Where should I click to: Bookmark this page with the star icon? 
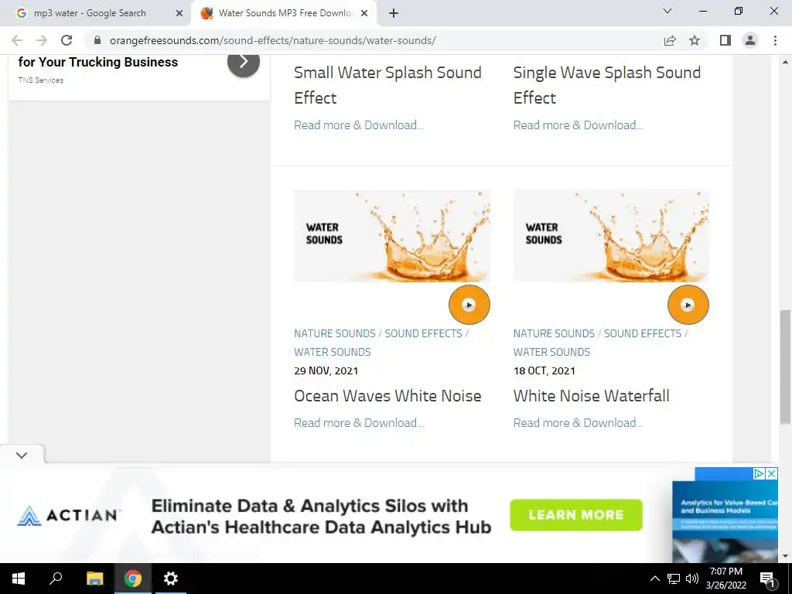pyautogui.click(x=695, y=40)
